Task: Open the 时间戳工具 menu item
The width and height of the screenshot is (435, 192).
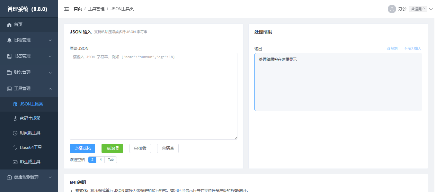Action: point(29,133)
